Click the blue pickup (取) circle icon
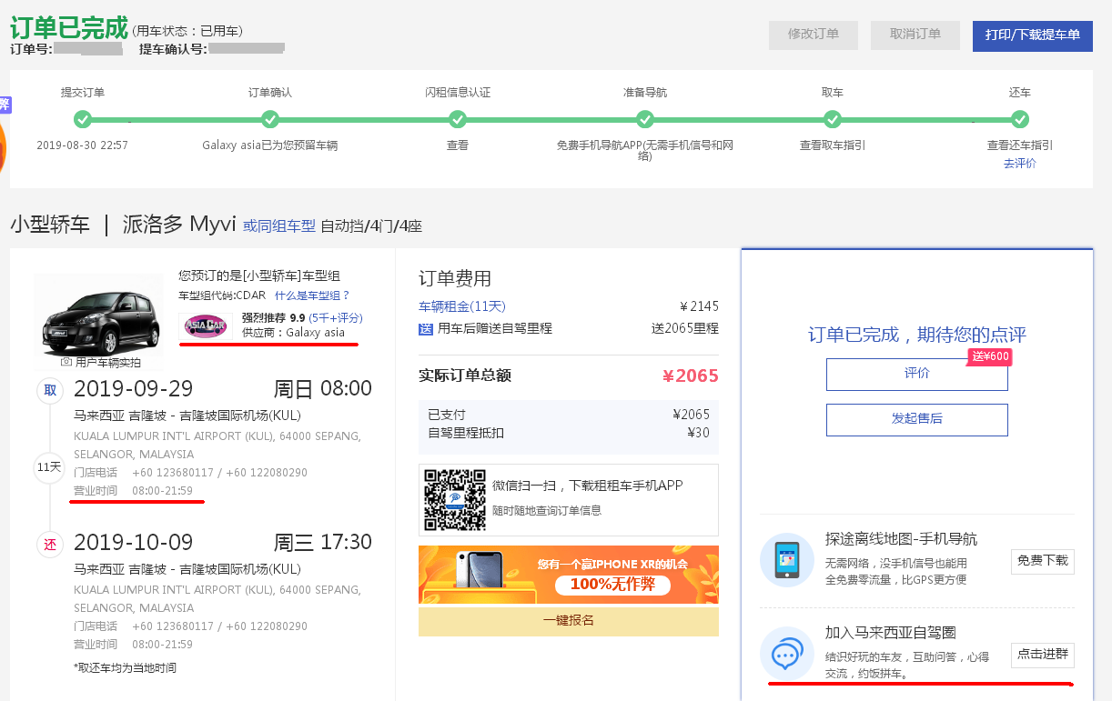Viewport: 1112px width, 701px height. coord(50,390)
